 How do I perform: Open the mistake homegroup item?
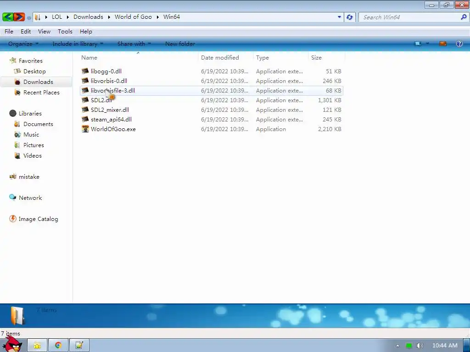(x=29, y=177)
